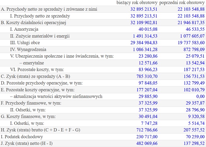The width and height of the screenshot is (206, 147).
Task: Click '– aktualizacja wartości aktywów niefinansowych' row
Action: [x=103, y=97]
